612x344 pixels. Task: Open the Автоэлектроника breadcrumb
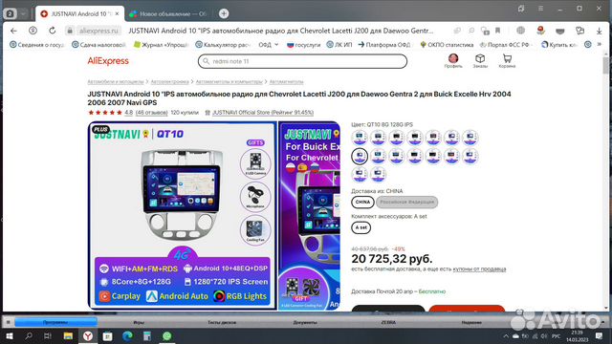click(x=170, y=81)
